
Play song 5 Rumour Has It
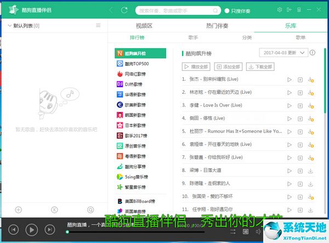coord(290,132)
